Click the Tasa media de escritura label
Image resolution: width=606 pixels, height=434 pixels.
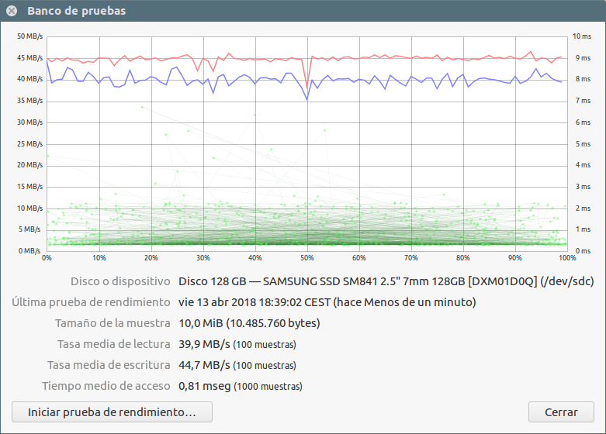pos(109,364)
